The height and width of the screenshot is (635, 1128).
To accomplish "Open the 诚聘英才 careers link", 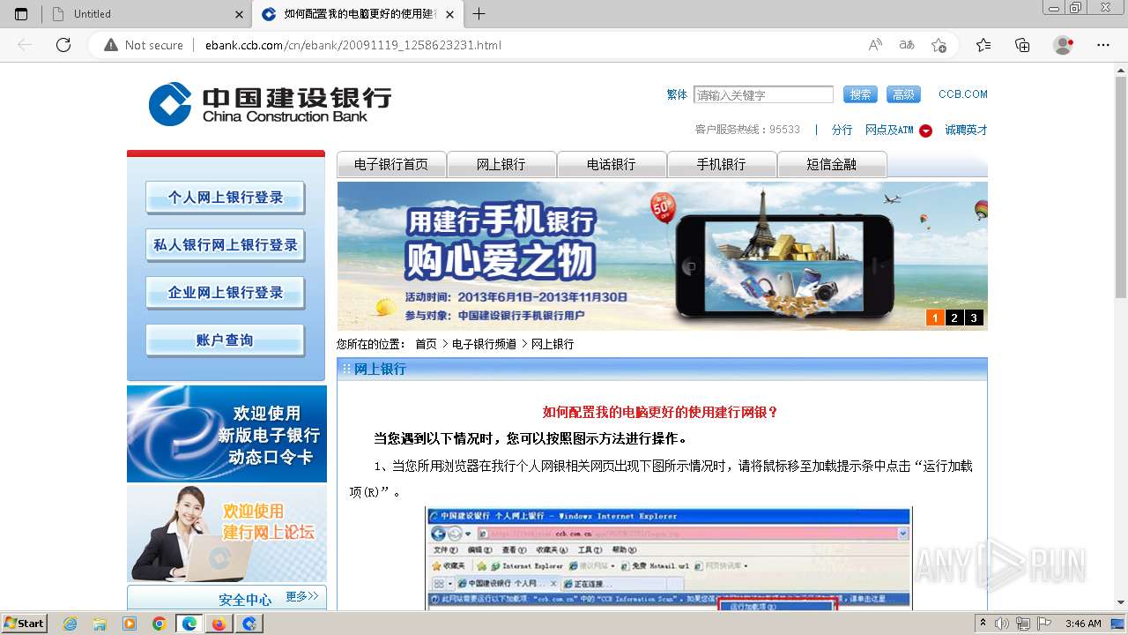I will point(966,130).
